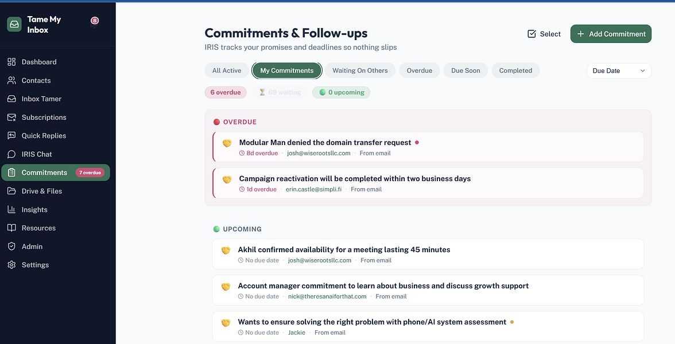Collapse the Upcoming section header

coord(242,229)
